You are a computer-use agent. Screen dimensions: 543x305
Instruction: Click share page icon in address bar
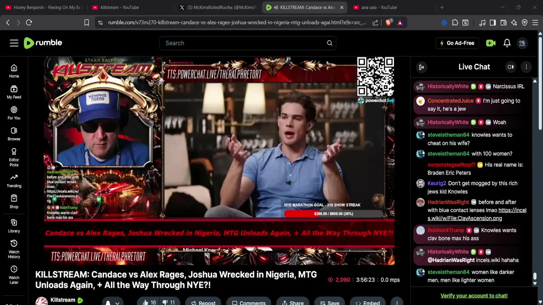coord(375,22)
